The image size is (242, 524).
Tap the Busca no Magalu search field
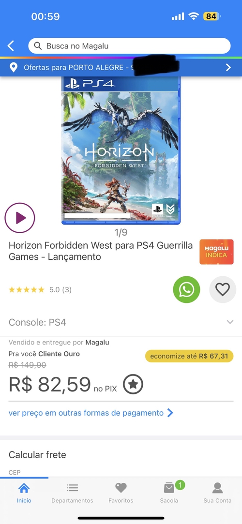pos(129,46)
